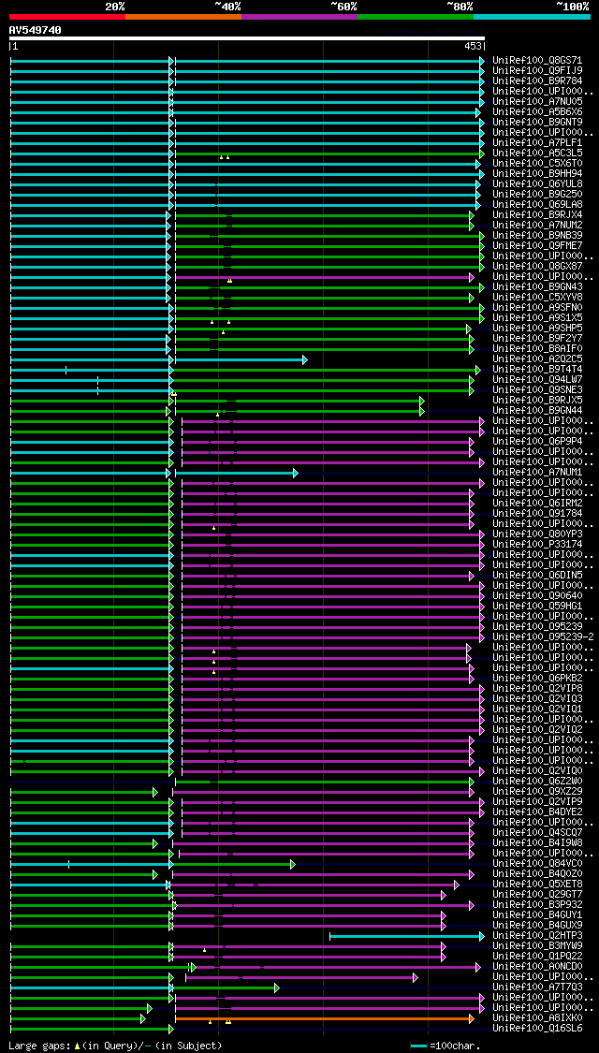Select the UniRef100_A5B6X6 label
The width and height of the screenshot is (599, 1053).
[537, 111]
